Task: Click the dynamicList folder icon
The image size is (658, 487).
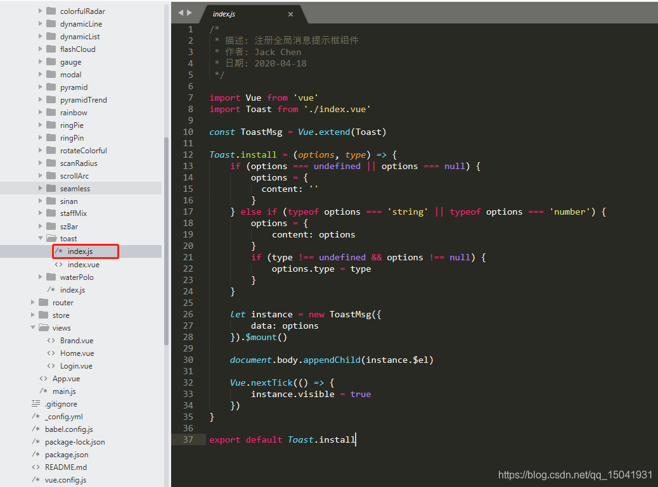Action: click(51, 36)
